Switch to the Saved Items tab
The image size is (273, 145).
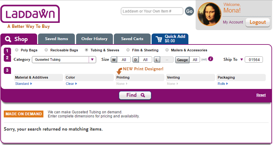(x=56, y=39)
